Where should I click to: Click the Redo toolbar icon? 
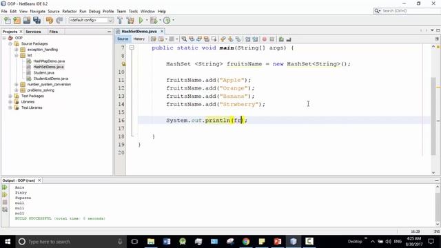(59, 20)
